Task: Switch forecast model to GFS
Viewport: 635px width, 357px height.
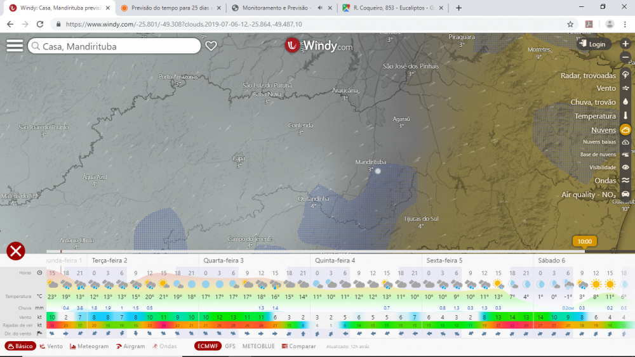Action: [x=230, y=346]
